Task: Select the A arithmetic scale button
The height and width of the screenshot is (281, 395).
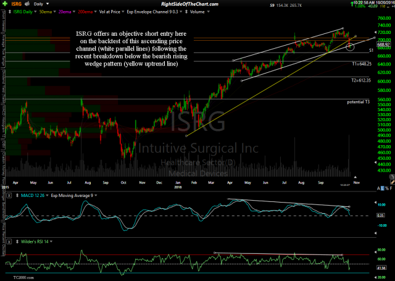Action: click(378, 188)
